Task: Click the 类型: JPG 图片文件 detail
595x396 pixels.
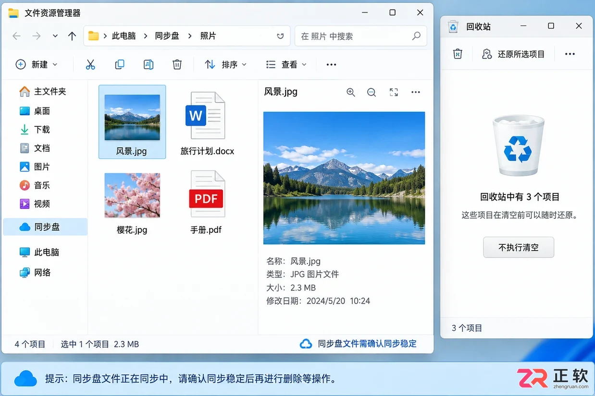Action: tap(303, 274)
